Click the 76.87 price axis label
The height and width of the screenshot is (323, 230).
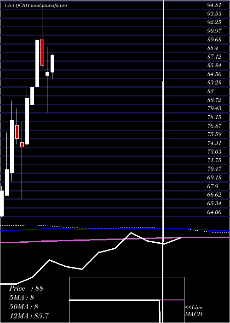pos(214,126)
